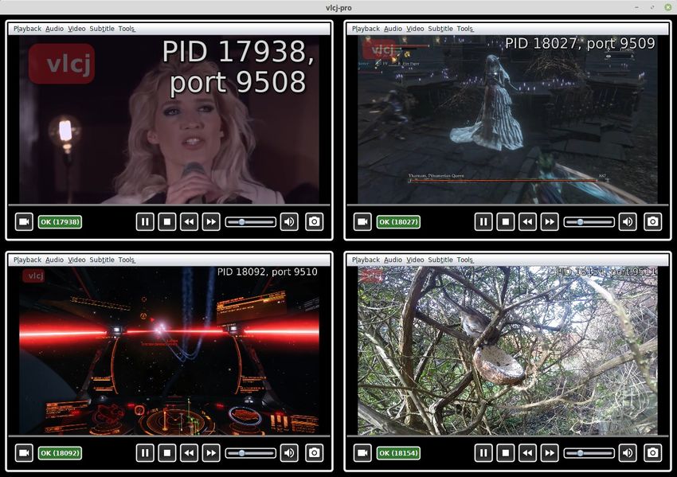
Task: Open the Tools menu in the PID 18092 player
Action: tap(127, 260)
